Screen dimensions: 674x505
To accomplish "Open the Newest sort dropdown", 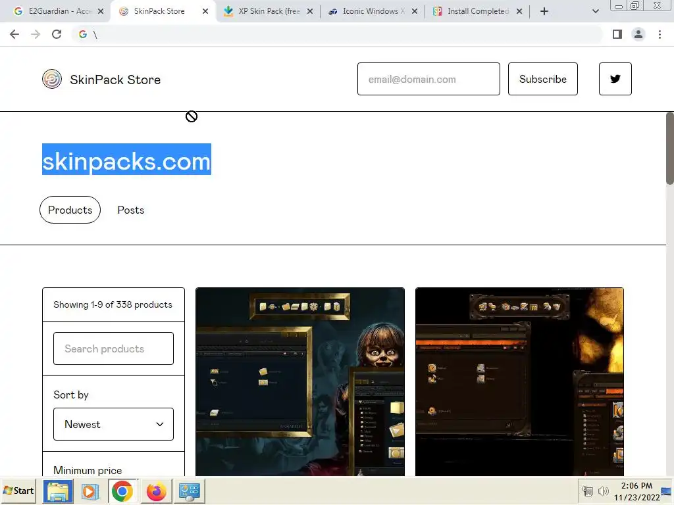I will [x=113, y=424].
